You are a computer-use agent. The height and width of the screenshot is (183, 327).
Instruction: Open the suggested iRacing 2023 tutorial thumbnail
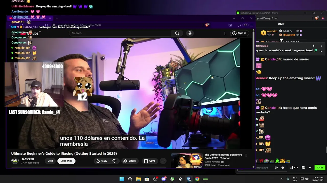click(x=187, y=161)
